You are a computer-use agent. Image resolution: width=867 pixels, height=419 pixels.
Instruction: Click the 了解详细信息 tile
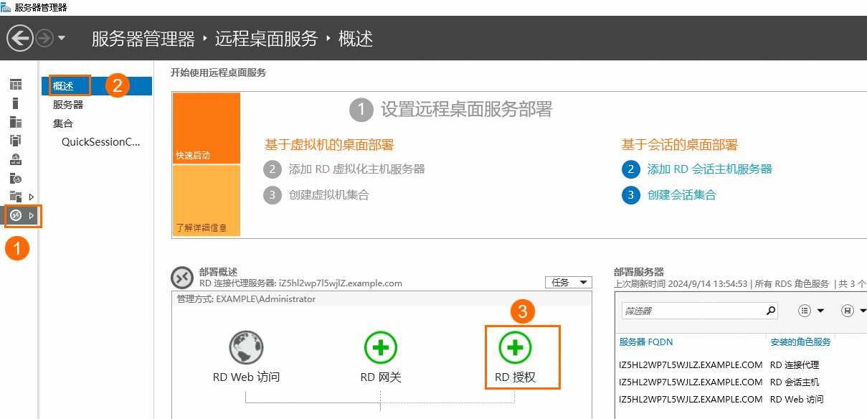pos(207,201)
